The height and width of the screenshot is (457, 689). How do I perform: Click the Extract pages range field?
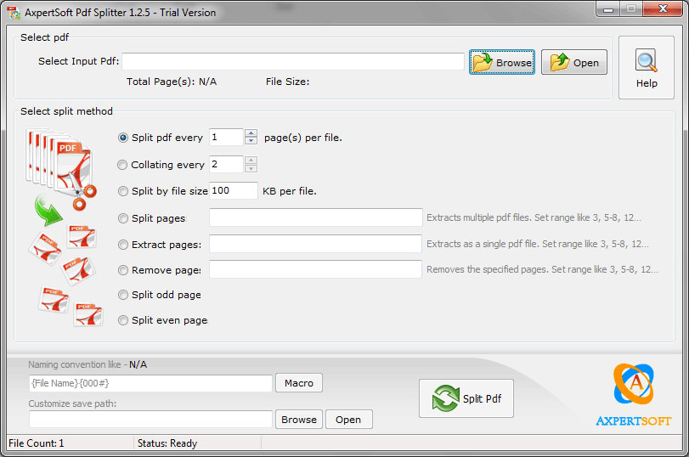(x=315, y=244)
